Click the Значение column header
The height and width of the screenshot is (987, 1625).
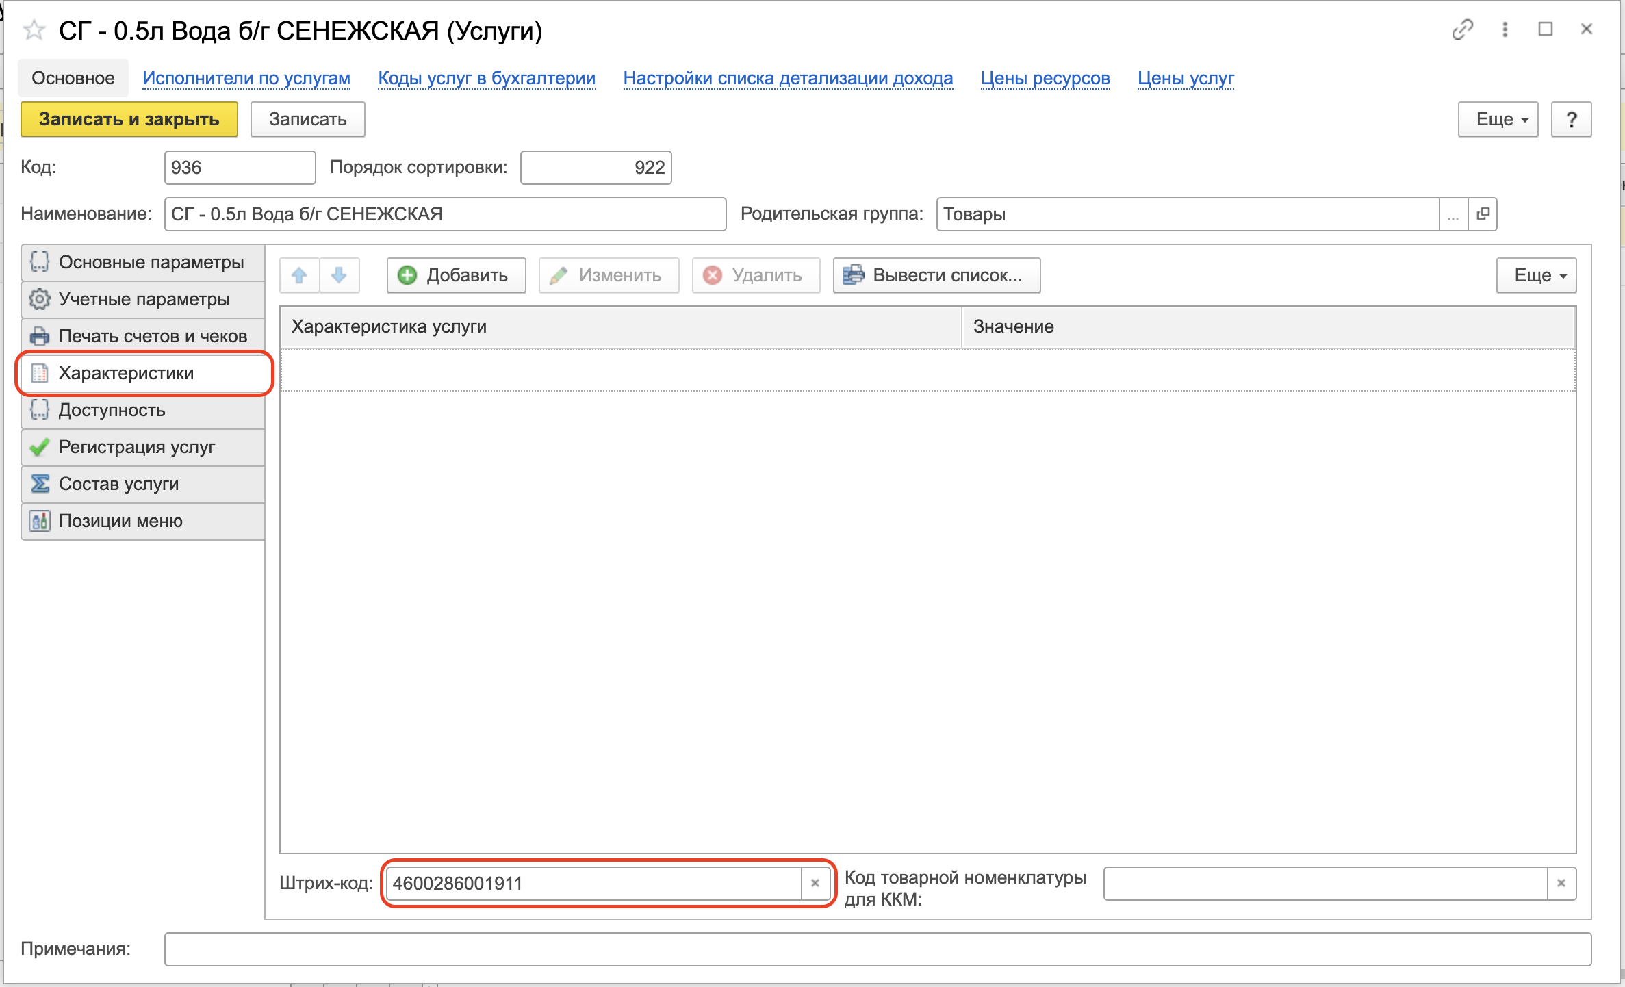[1268, 327]
